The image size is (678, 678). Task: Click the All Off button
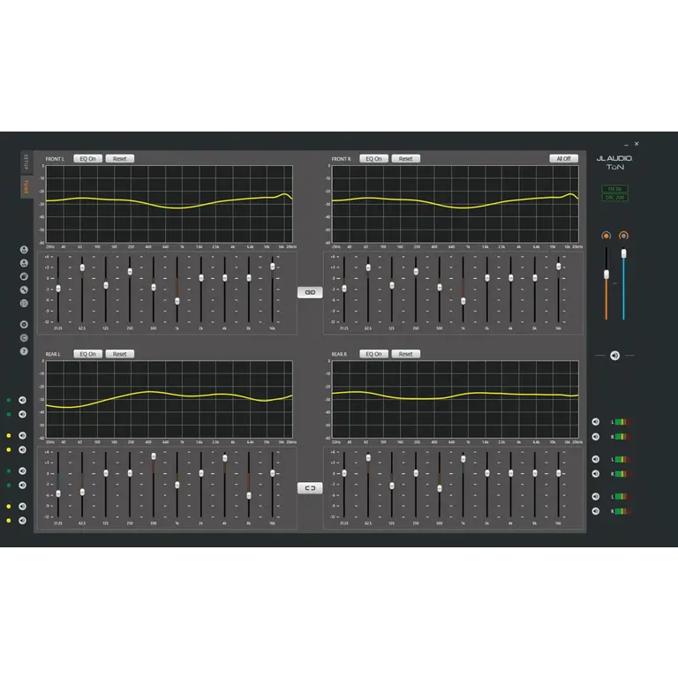click(563, 159)
